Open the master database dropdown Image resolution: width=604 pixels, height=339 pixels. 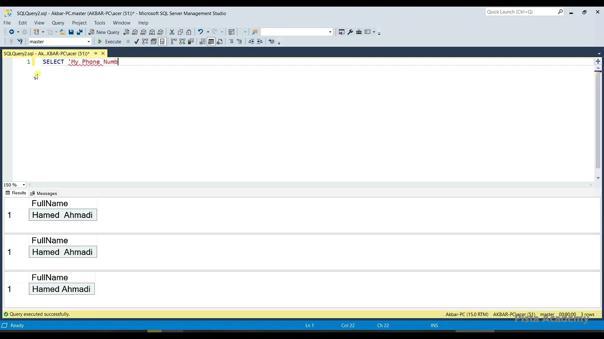88,41
